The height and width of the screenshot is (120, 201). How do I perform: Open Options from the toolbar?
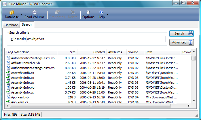pos(88,14)
